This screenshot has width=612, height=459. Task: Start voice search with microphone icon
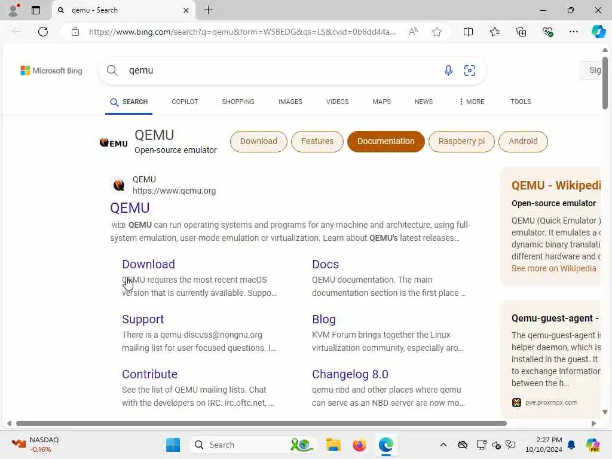(448, 71)
